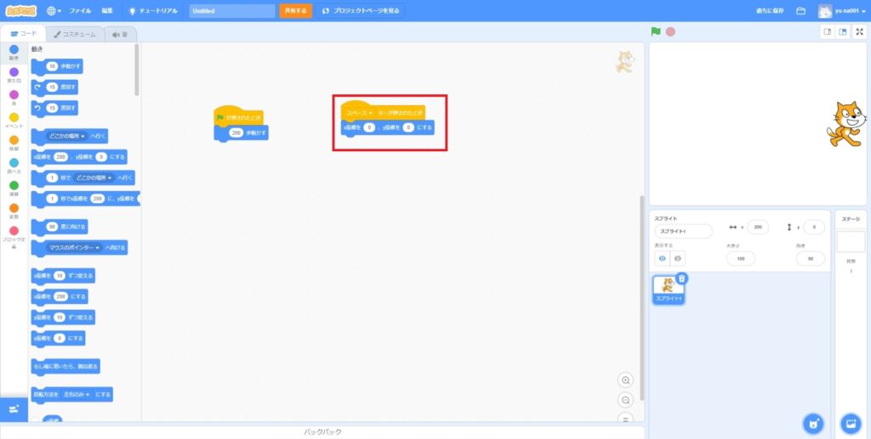Click the 10 歩動かす block in palette
Image resolution: width=871 pixels, height=439 pixels.
point(57,66)
